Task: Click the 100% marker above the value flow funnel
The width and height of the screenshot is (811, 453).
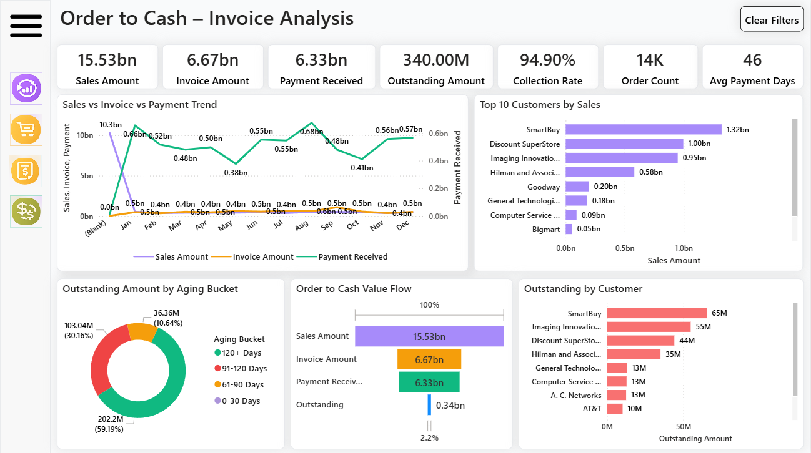Action: click(x=429, y=304)
